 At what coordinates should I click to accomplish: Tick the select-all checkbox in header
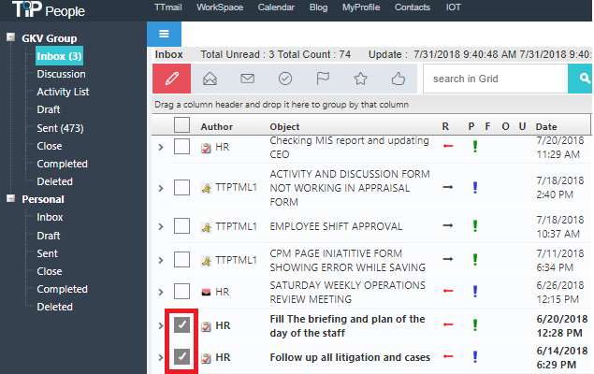pos(181,125)
